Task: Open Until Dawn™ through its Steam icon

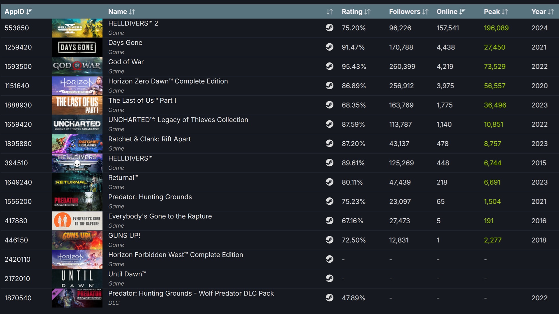Action: point(330,279)
